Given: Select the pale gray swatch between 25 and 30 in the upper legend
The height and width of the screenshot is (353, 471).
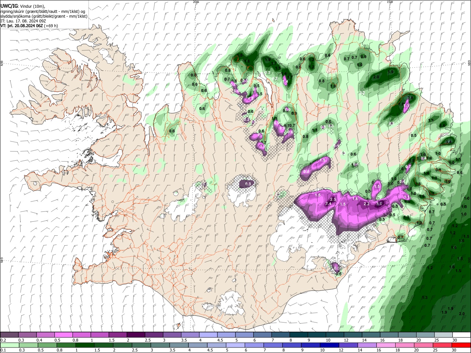Looking at the screenshot, I should coord(443,335).
